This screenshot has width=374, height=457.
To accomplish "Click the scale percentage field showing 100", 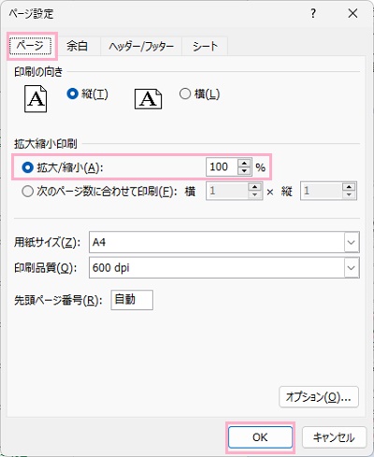I will click(x=222, y=167).
